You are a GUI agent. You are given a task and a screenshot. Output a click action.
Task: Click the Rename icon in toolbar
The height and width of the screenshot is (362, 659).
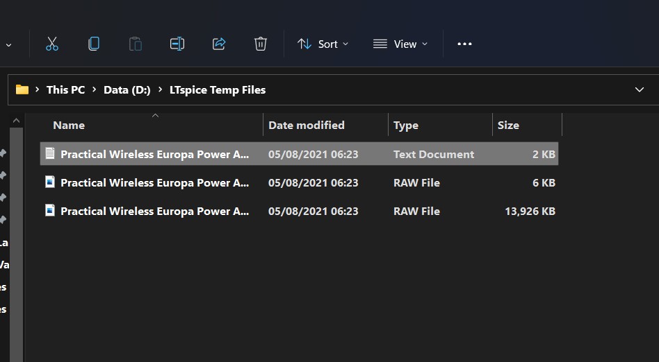177,44
